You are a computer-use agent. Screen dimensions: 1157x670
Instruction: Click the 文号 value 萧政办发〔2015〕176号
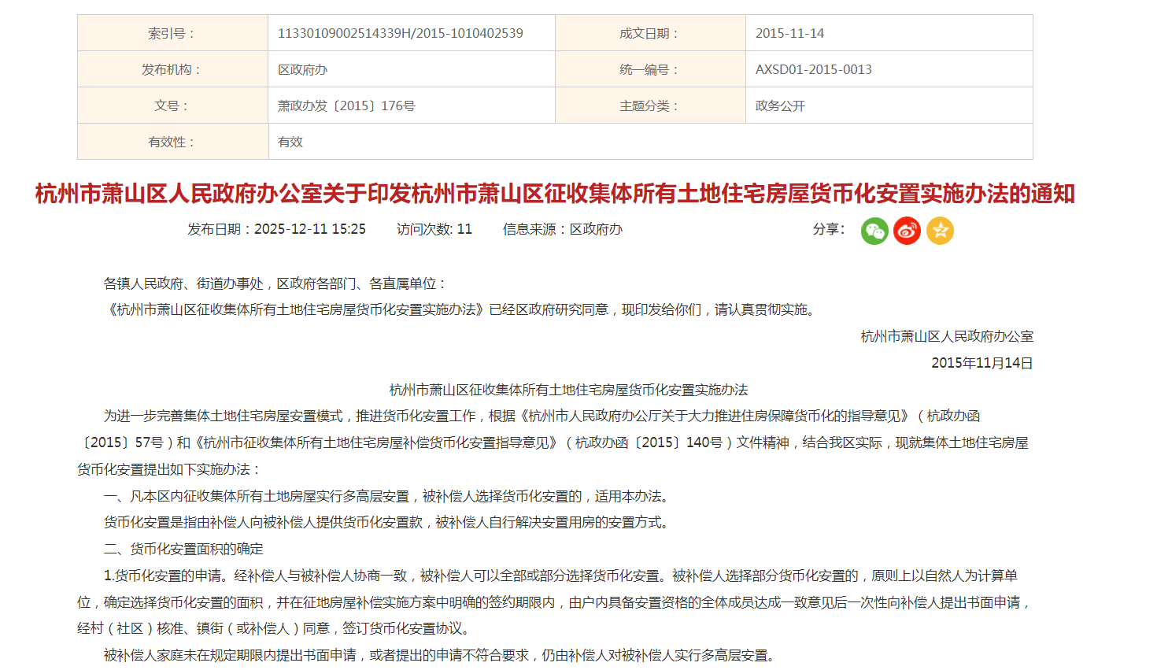click(346, 105)
